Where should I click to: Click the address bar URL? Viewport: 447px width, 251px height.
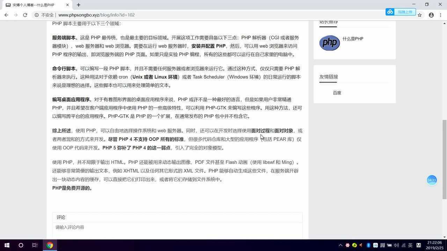point(96,15)
